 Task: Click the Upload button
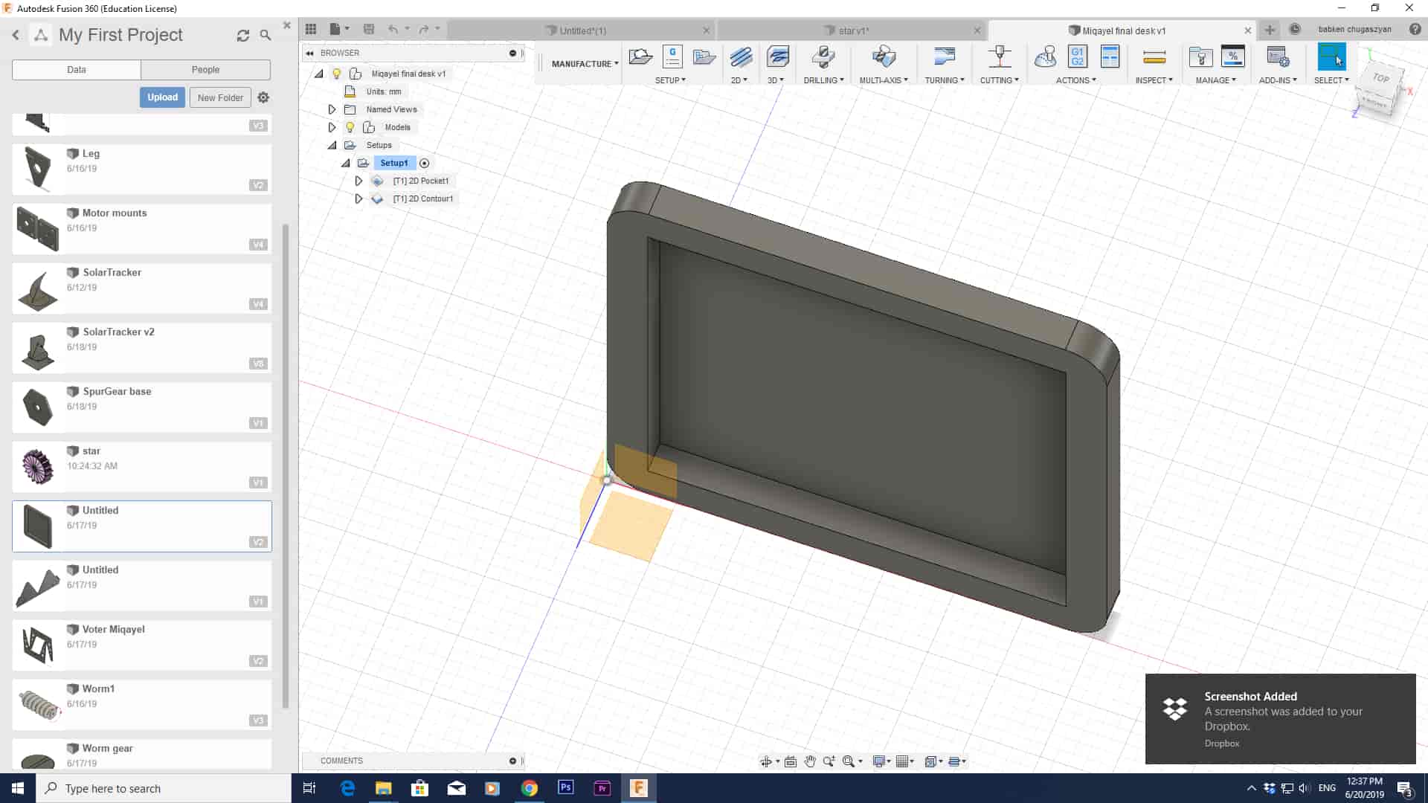[162, 97]
